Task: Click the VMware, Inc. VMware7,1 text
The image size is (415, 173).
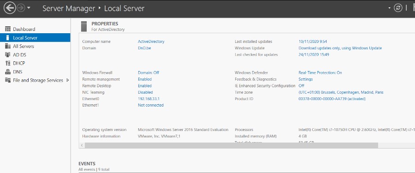Action: pos(159,137)
